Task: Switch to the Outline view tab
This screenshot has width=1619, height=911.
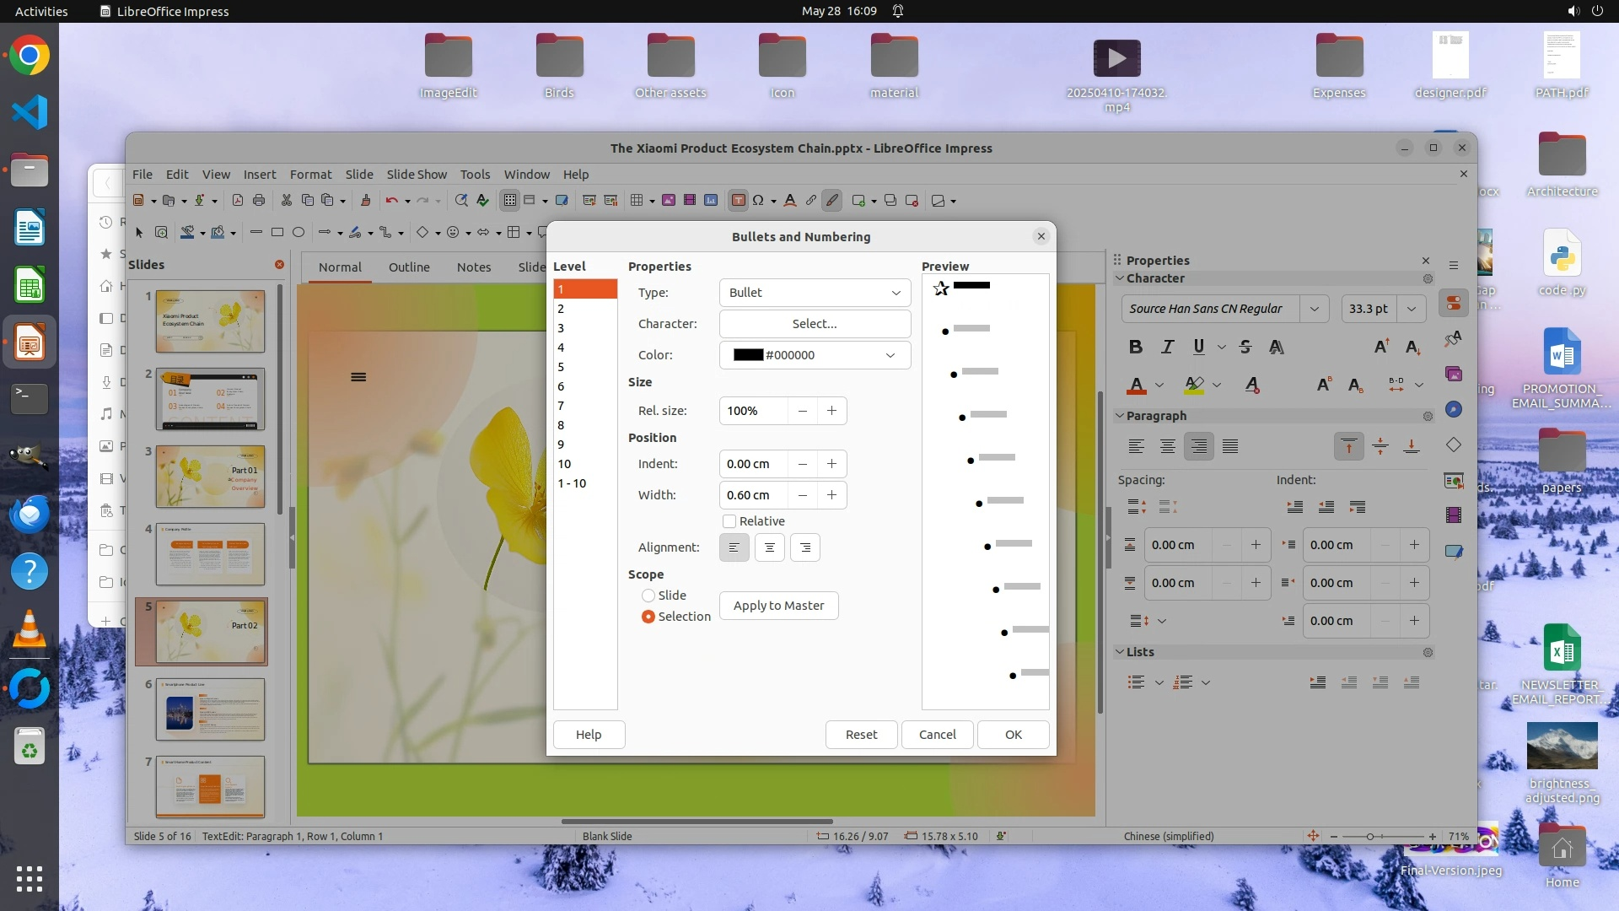Action: (x=409, y=267)
